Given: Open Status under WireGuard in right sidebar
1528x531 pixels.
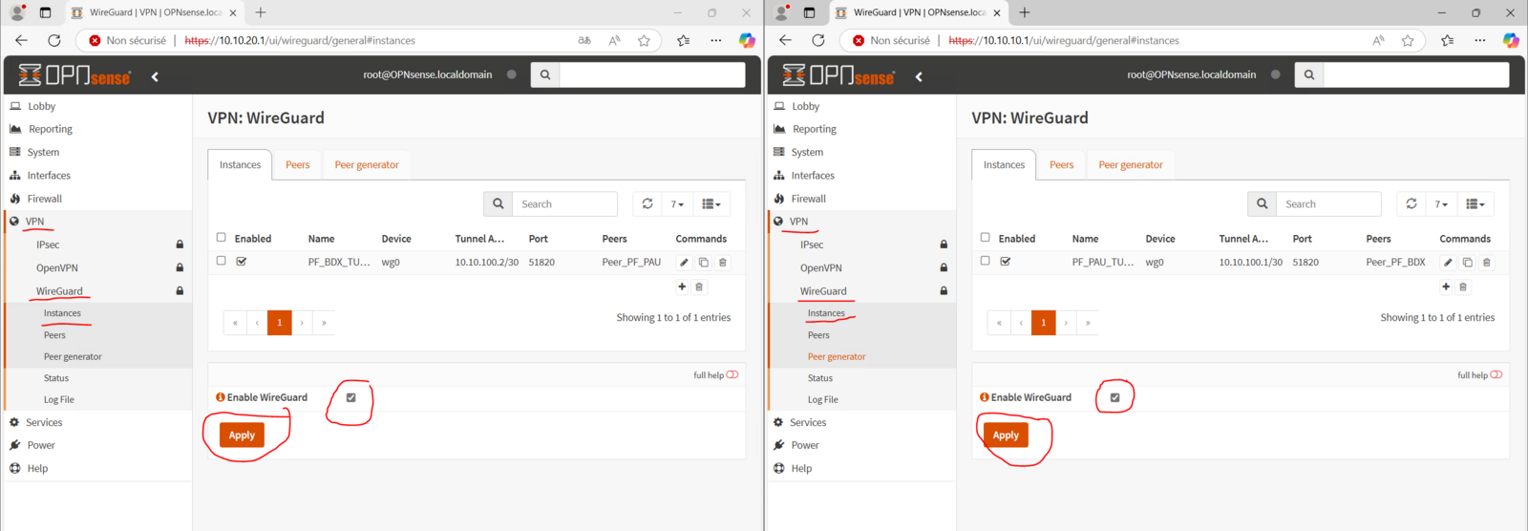Looking at the screenshot, I should click(820, 378).
